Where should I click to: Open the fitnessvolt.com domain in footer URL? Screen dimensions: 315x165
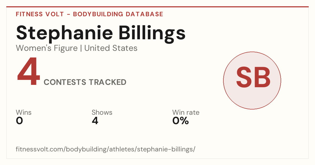pos(40,149)
